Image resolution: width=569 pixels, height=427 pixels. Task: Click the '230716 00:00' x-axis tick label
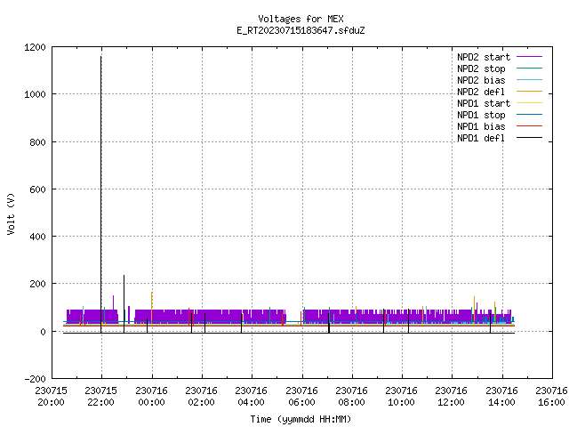point(151,397)
